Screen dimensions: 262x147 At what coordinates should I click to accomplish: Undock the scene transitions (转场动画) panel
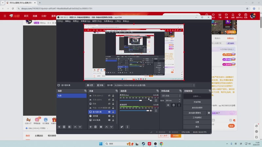(180, 91)
